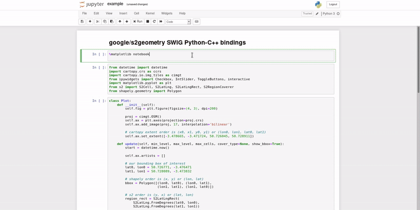420x210 pixels.
Task: Click the comment '# shapely order is (x, y)'
Action: pos(164,179)
